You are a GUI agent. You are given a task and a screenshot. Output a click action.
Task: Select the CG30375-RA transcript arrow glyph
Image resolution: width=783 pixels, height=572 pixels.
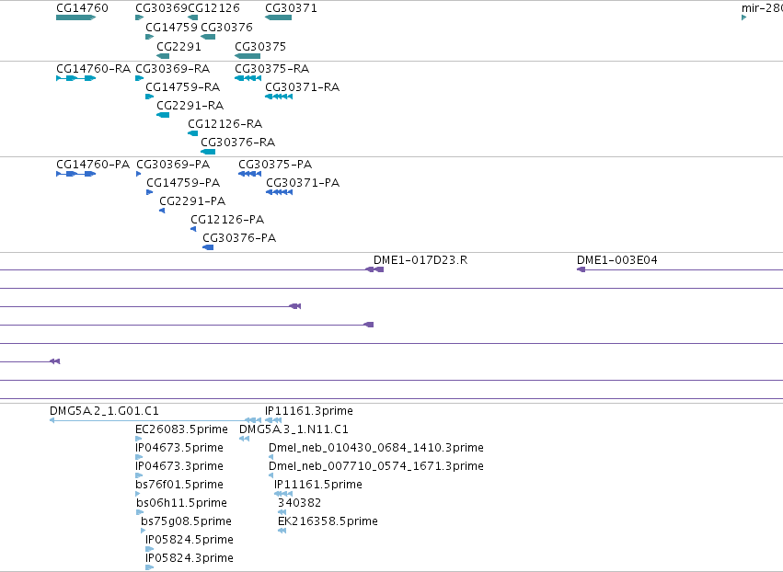248,78
